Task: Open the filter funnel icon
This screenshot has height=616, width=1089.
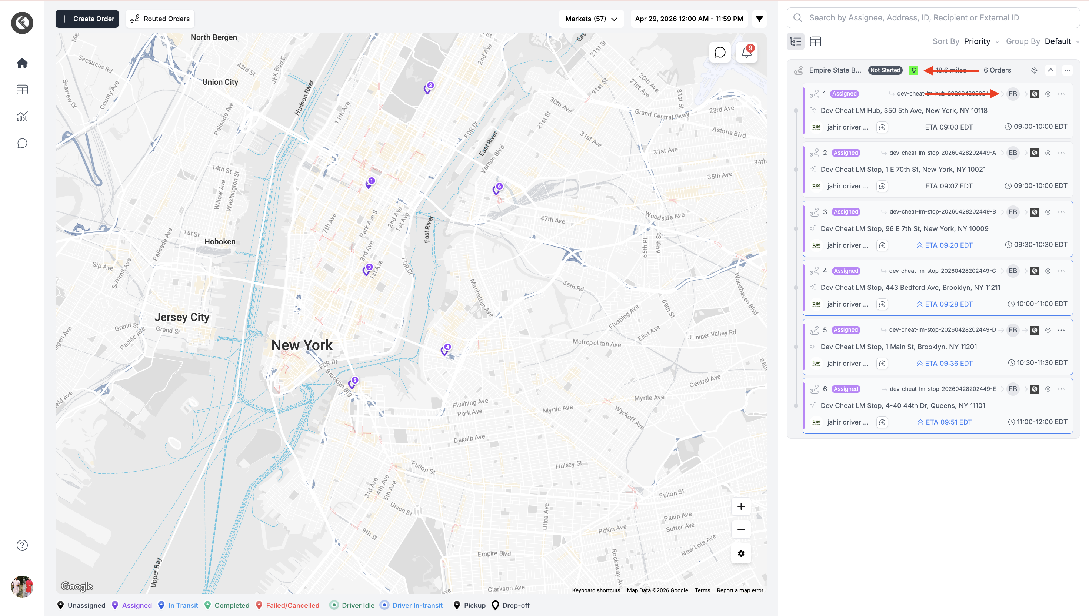Action: [x=759, y=19]
